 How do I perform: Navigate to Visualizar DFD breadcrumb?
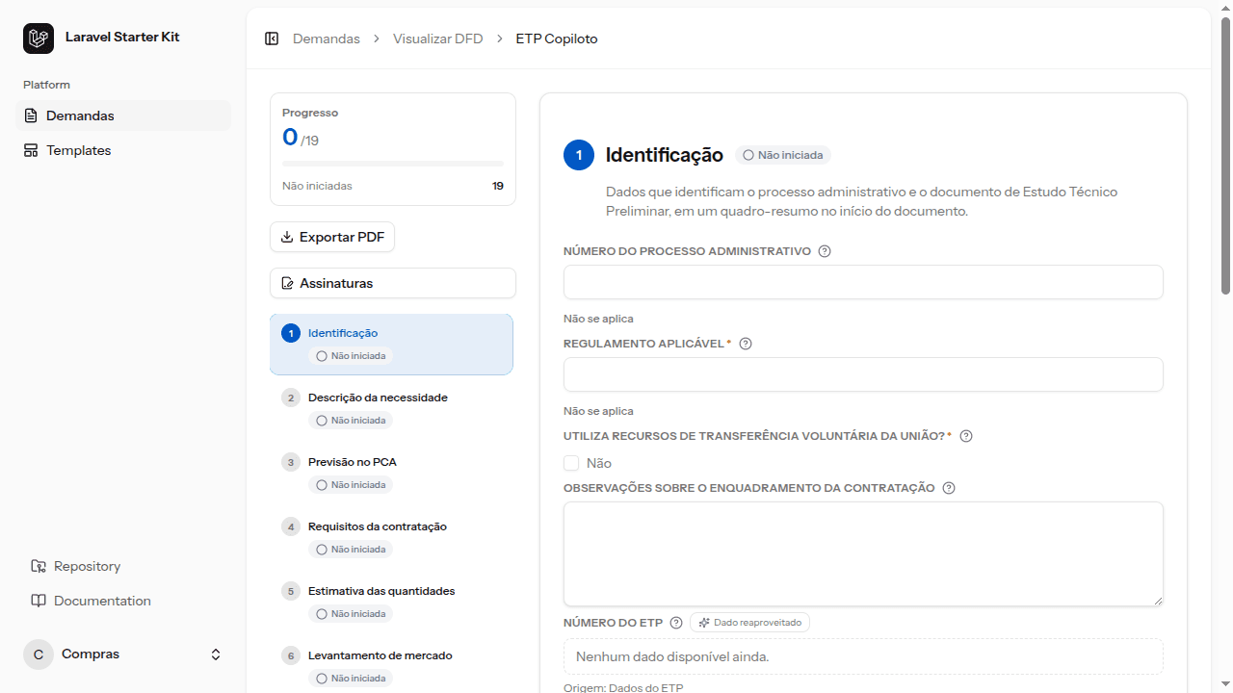tap(438, 38)
